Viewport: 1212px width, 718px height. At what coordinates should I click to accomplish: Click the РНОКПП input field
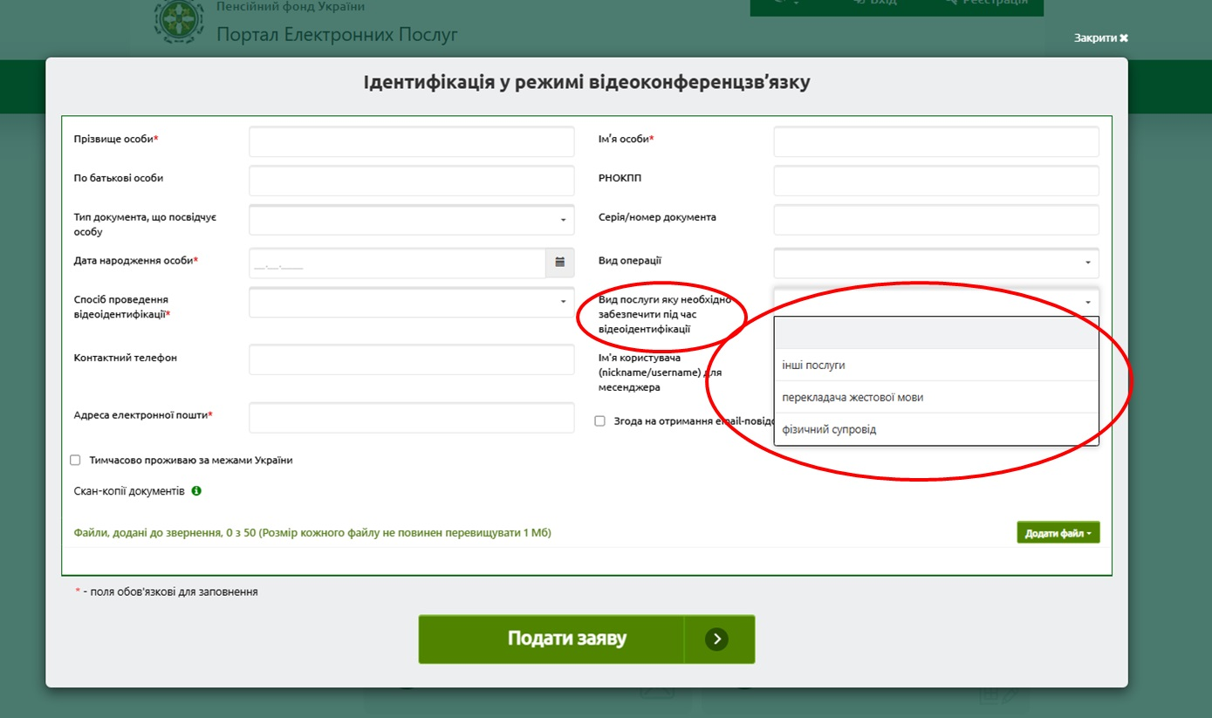935,181
